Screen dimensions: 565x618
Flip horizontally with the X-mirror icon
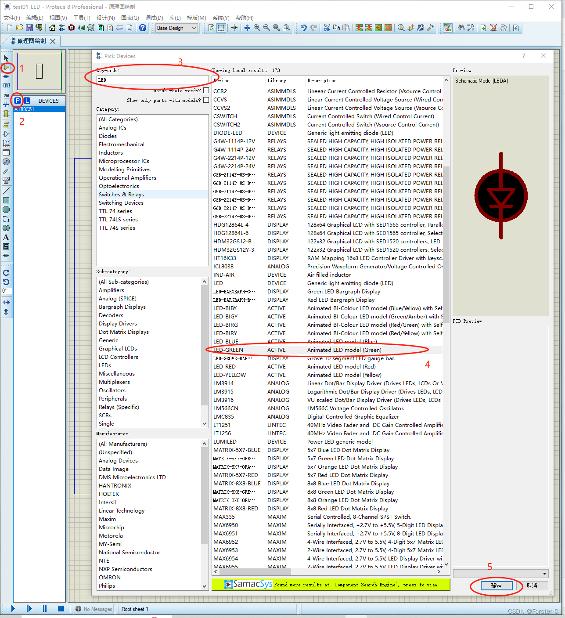tap(6, 303)
